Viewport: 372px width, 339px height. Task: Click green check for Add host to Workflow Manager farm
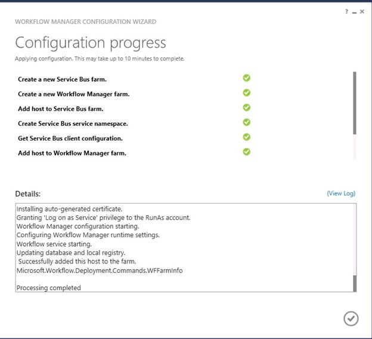click(246, 152)
